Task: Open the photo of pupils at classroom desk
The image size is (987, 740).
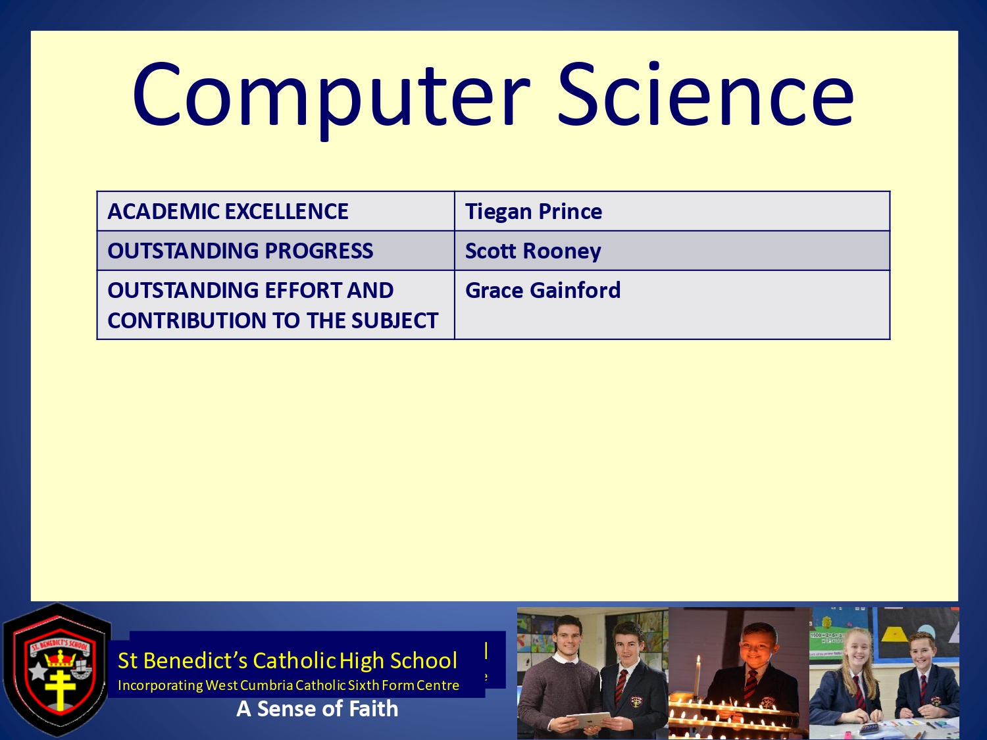Action: tap(884, 674)
